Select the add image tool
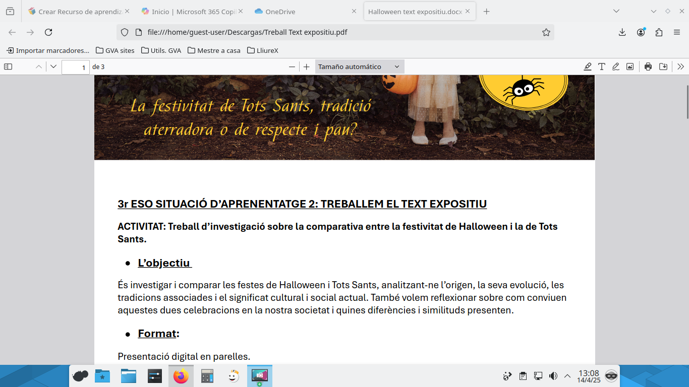The height and width of the screenshot is (387, 689). click(x=630, y=67)
